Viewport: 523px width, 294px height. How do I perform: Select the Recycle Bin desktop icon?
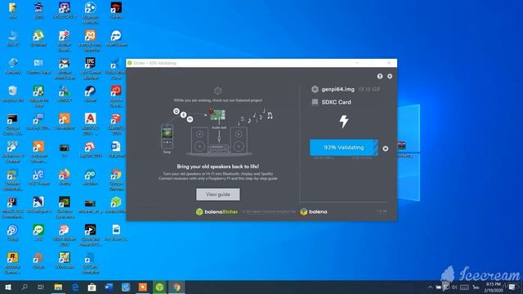click(x=13, y=94)
